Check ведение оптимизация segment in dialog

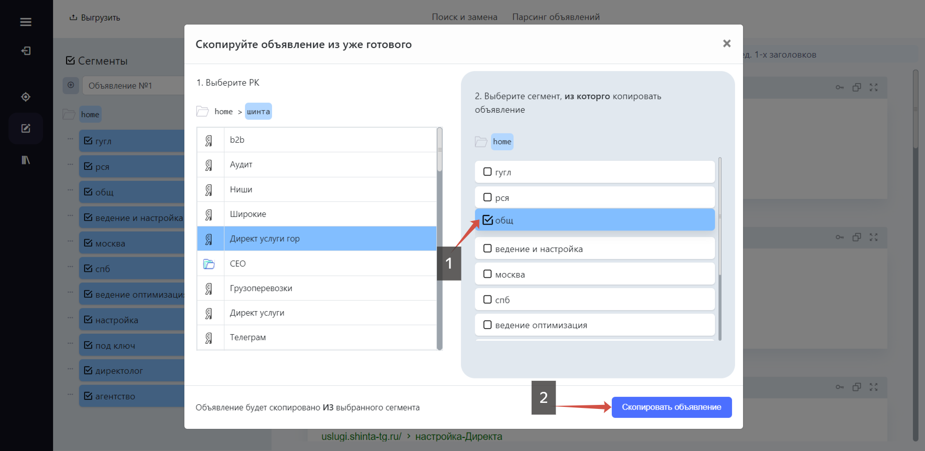coord(487,325)
